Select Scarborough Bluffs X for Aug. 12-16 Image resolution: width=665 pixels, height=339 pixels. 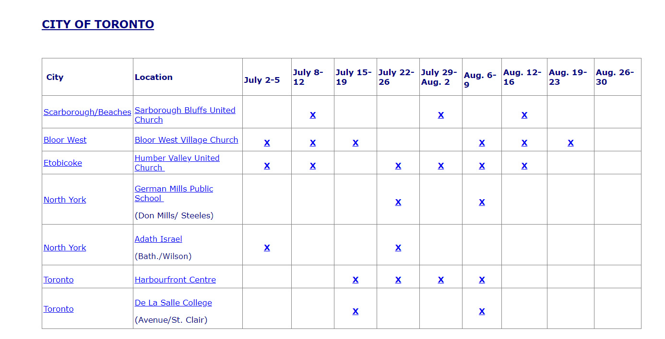click(524, 115)
